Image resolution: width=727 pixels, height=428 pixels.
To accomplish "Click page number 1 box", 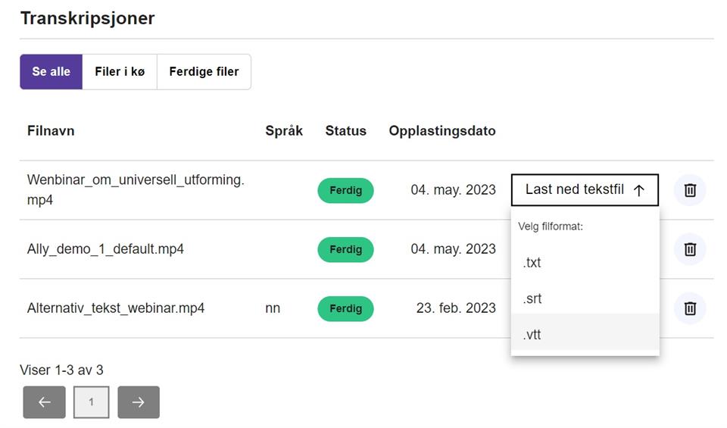I will (92, 402).
